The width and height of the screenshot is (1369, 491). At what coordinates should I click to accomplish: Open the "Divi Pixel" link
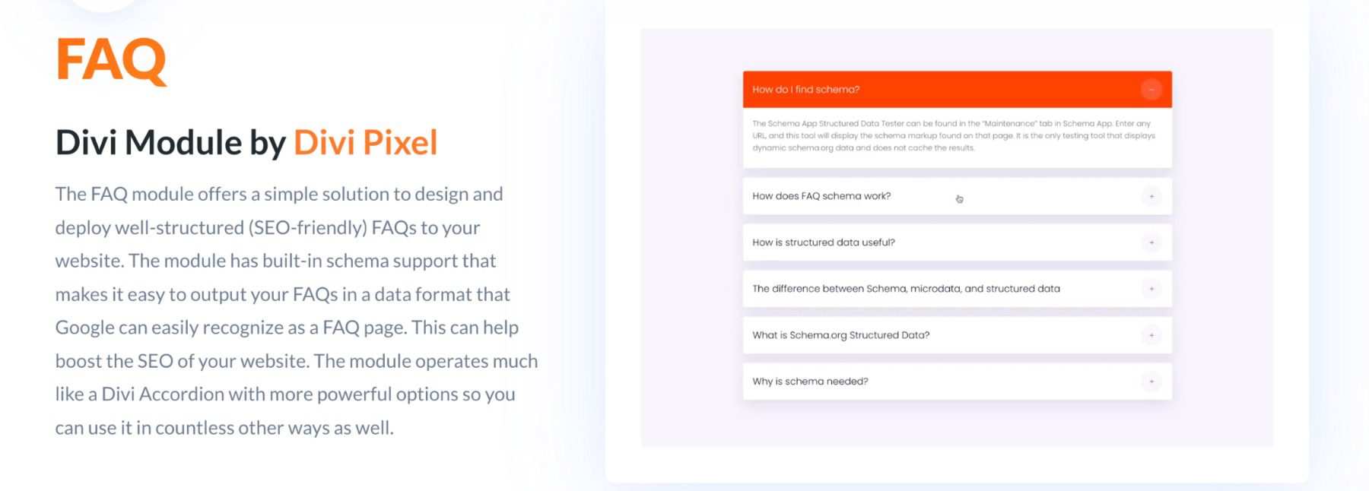tap(367, 141)
